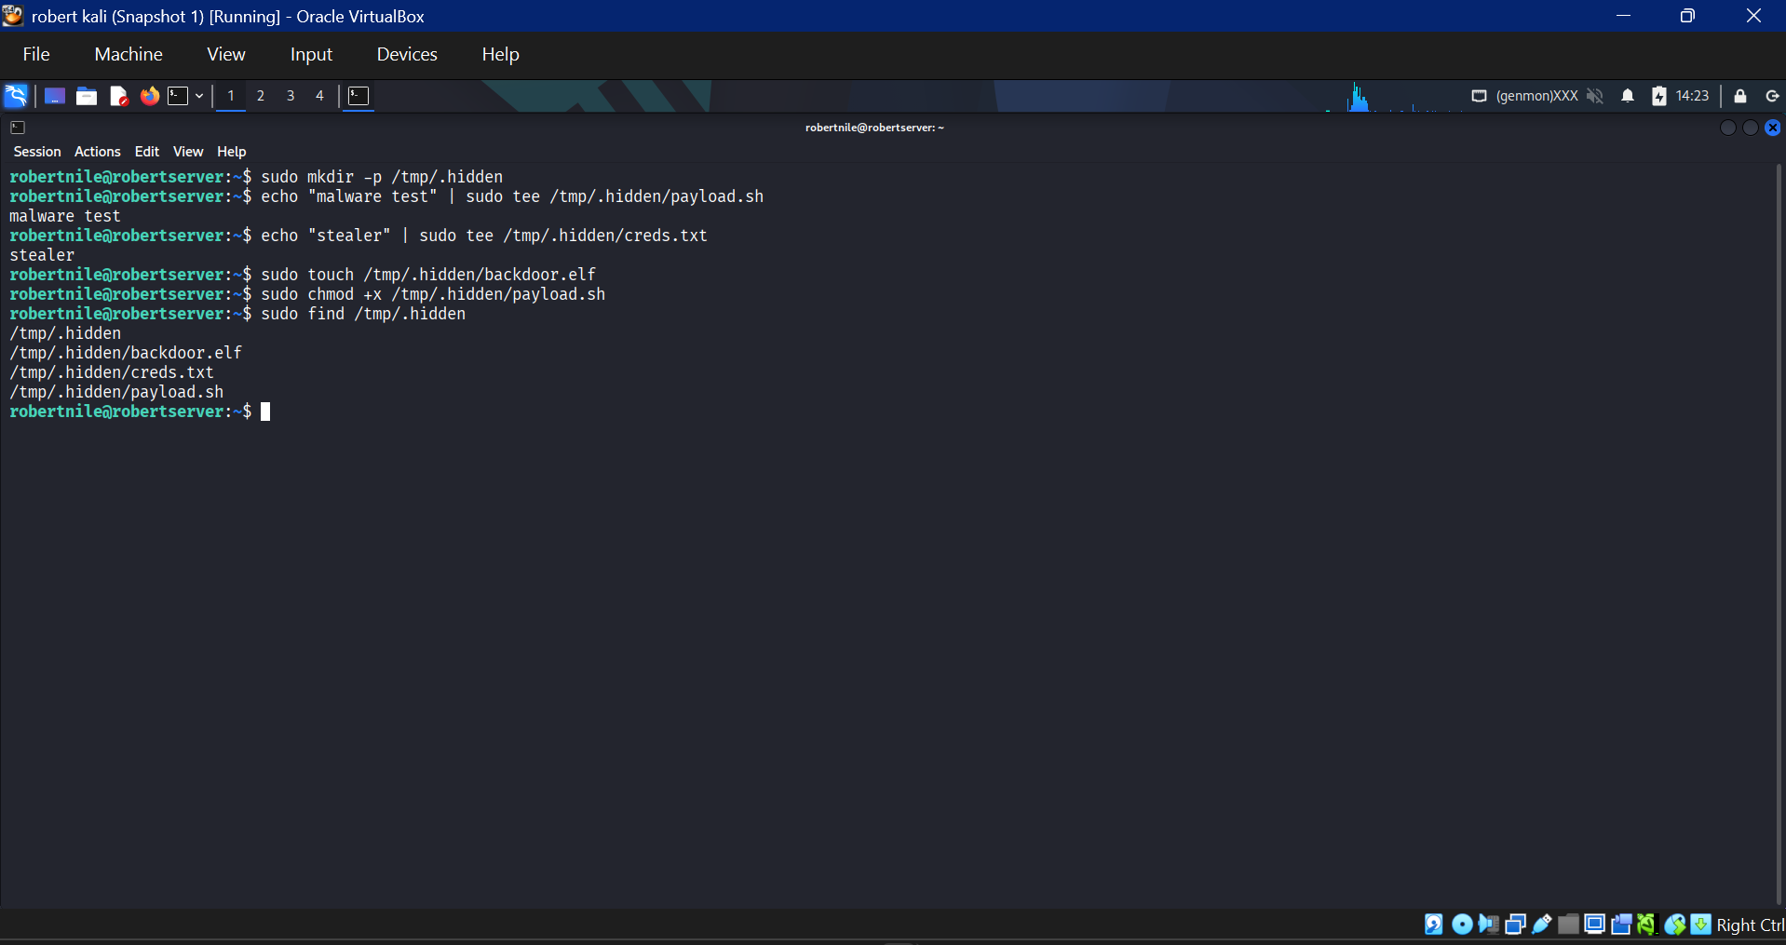Open the file manager from the Kali panel

point(87,96)
